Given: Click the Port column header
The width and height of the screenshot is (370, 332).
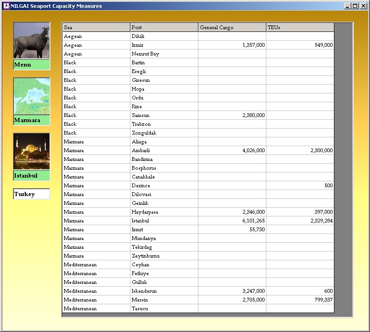Looking at the screenshot, I should coord(164,27).
